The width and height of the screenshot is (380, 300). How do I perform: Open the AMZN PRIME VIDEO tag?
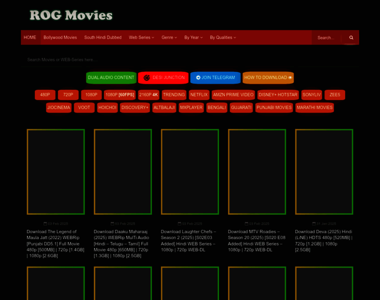click(233, 94)
